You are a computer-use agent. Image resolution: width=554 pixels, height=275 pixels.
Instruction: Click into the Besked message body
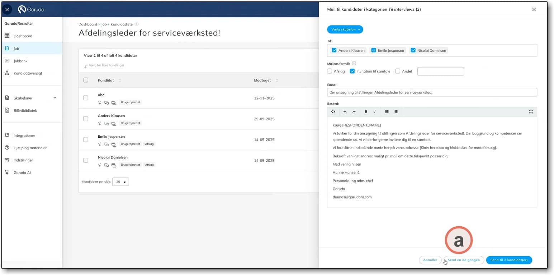[x=432, y=162]
